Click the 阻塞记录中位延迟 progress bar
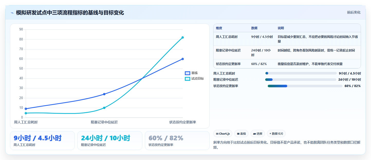The image size is (371, 160). tap(301, 80)
